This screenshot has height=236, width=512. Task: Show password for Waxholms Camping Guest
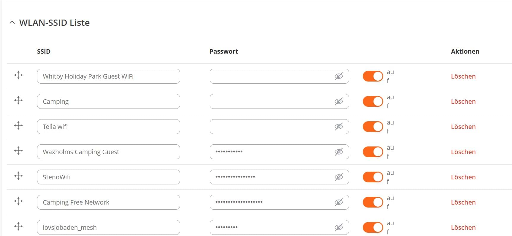click(338, 152)
